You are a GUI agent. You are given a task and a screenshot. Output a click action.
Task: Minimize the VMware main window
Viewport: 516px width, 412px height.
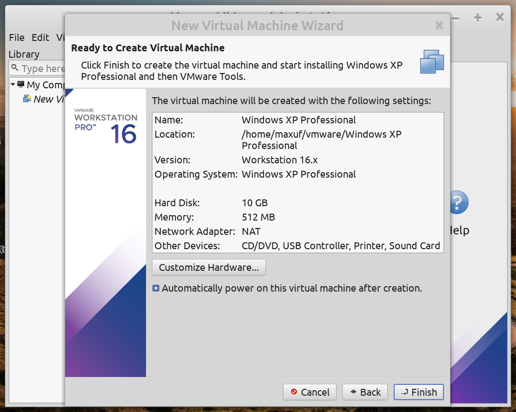(x=455, y=19)
